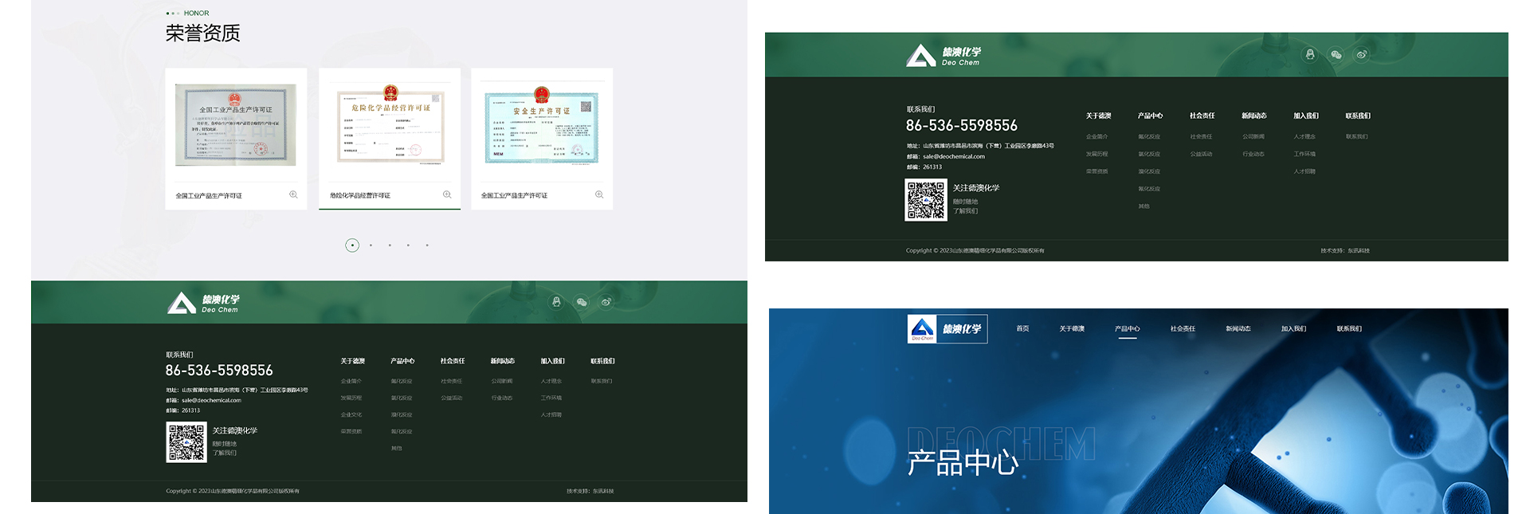Click QR code in footer above blue banner
1530x514 pixels.
925,200
